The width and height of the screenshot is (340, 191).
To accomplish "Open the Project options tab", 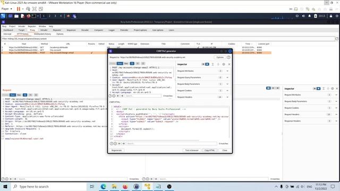I will (140, 30).
